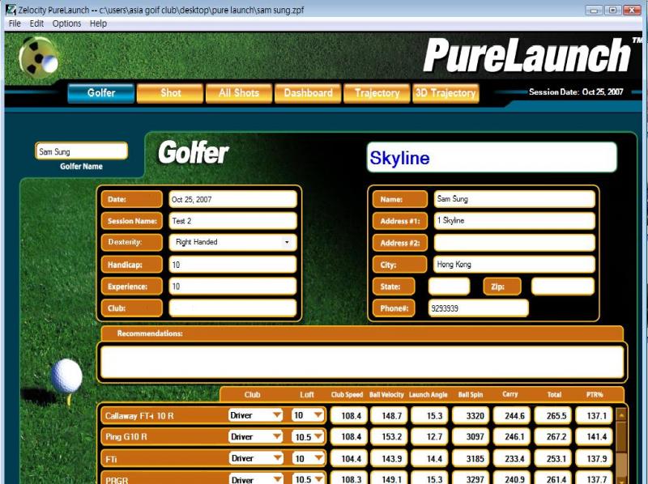Click the Handicap input field

[232, 264]
